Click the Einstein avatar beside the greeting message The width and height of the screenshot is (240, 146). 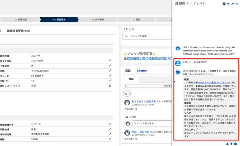[x=178, y=49]
